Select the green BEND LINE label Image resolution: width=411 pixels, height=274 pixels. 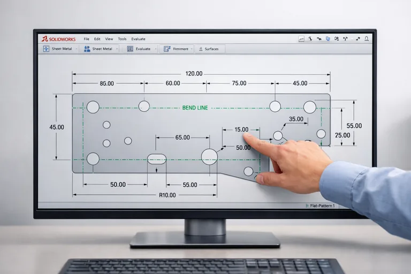195,108
